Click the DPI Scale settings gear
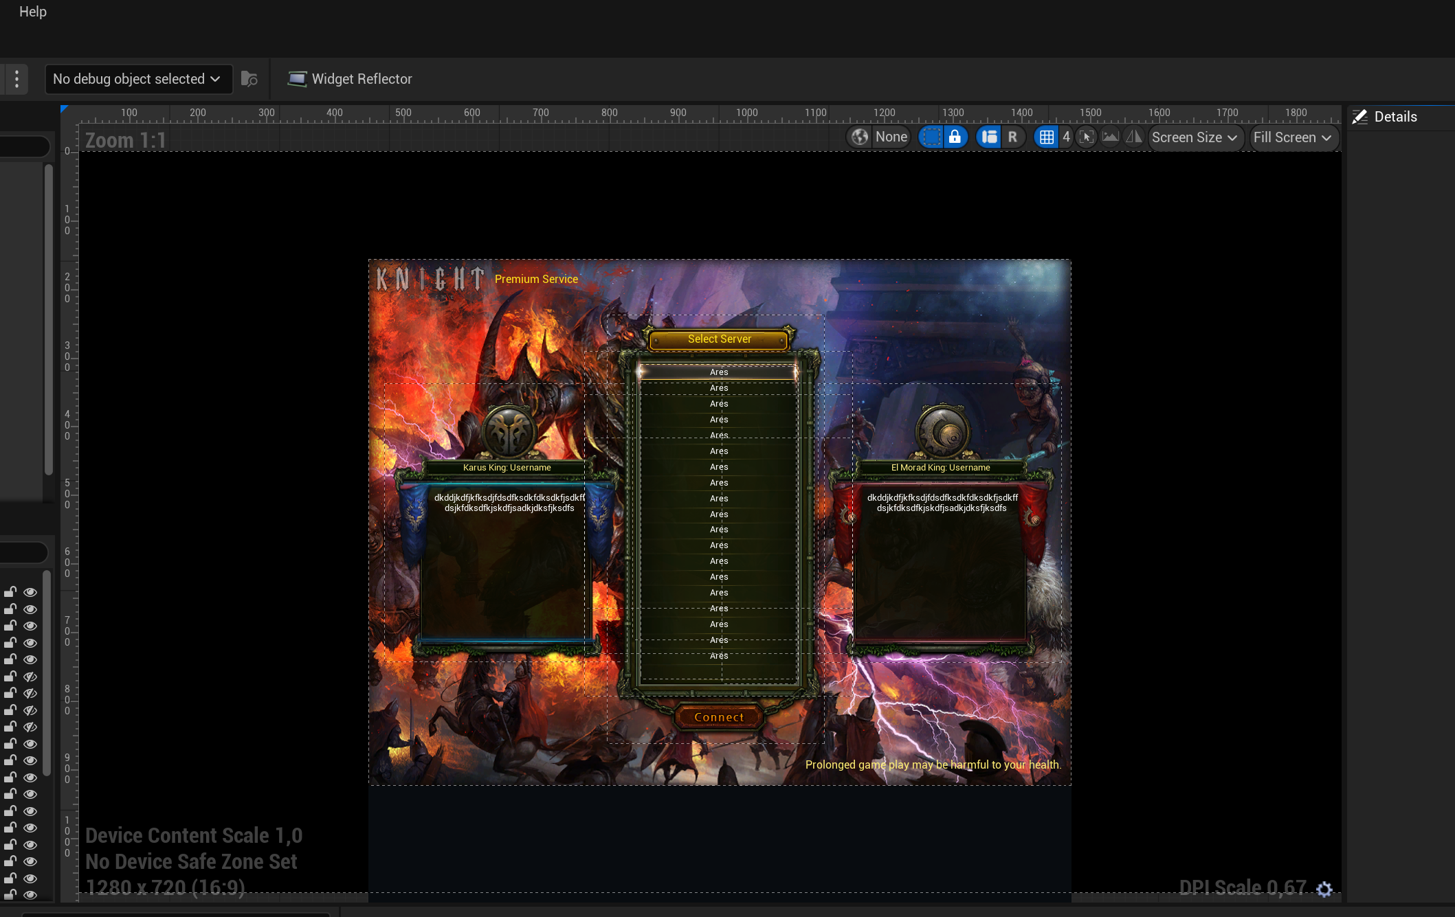 (x=1324, y=889)
